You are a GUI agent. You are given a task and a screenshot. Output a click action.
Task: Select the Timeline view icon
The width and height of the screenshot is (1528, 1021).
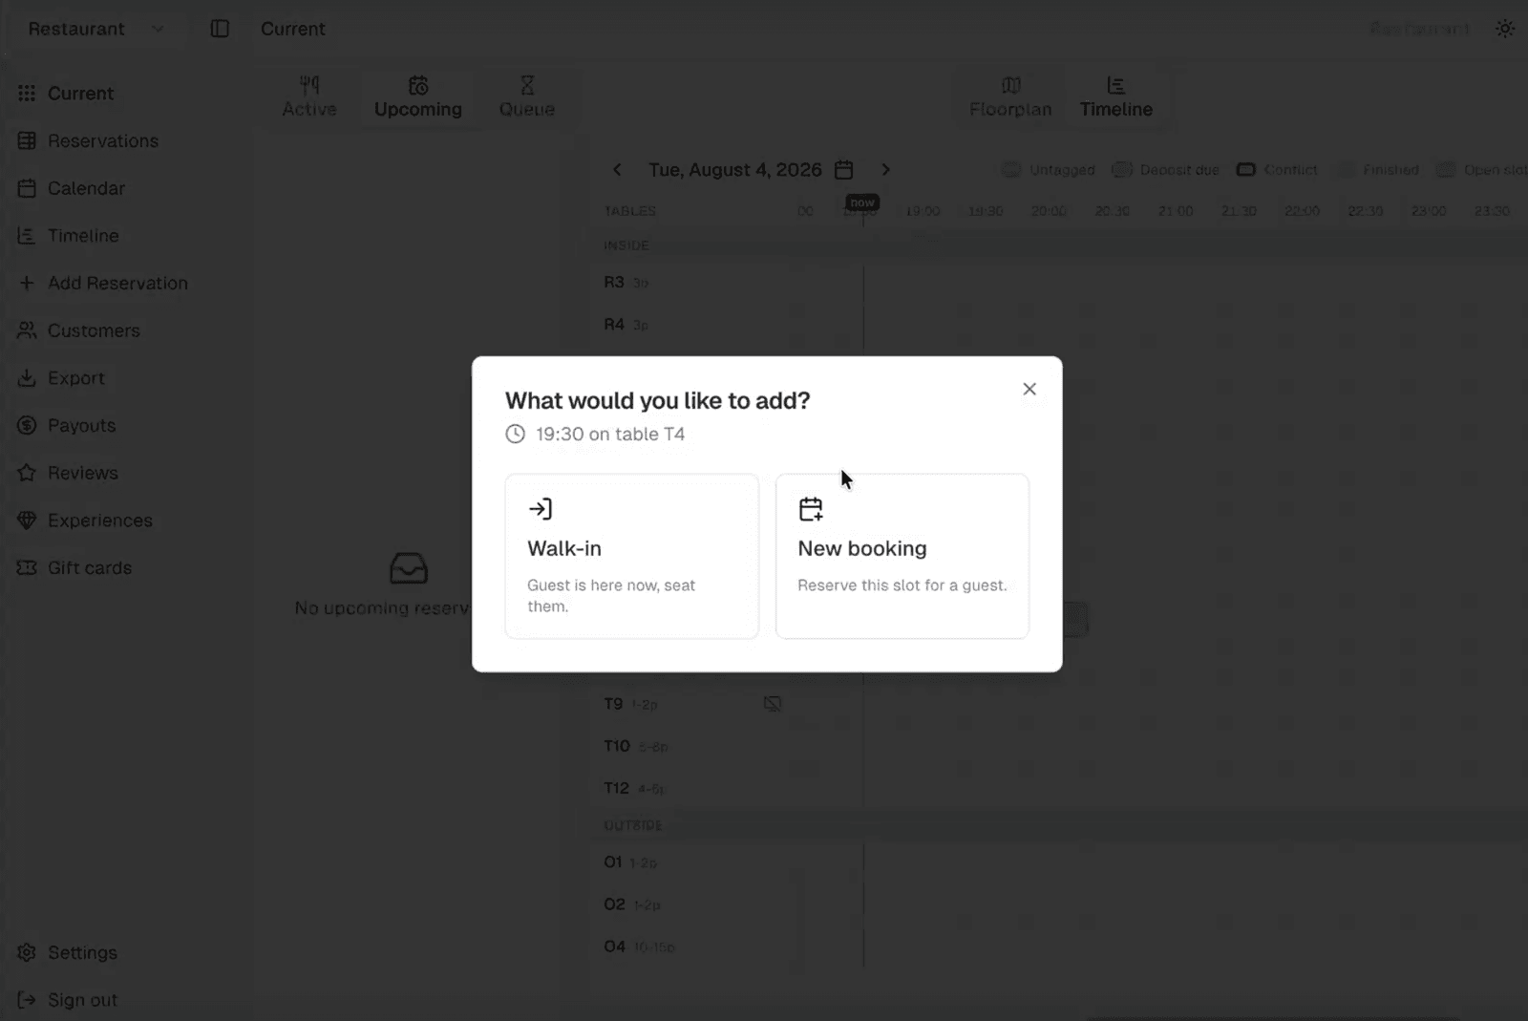1115,85
